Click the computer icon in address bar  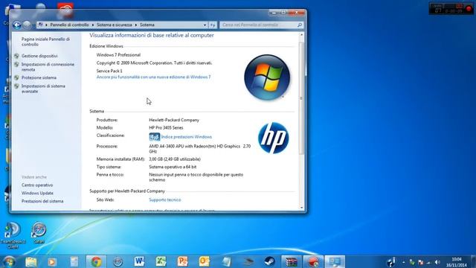(41, 25)
